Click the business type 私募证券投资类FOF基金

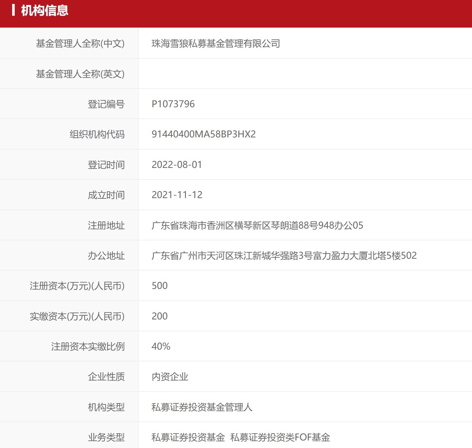[x=281, y=437]
